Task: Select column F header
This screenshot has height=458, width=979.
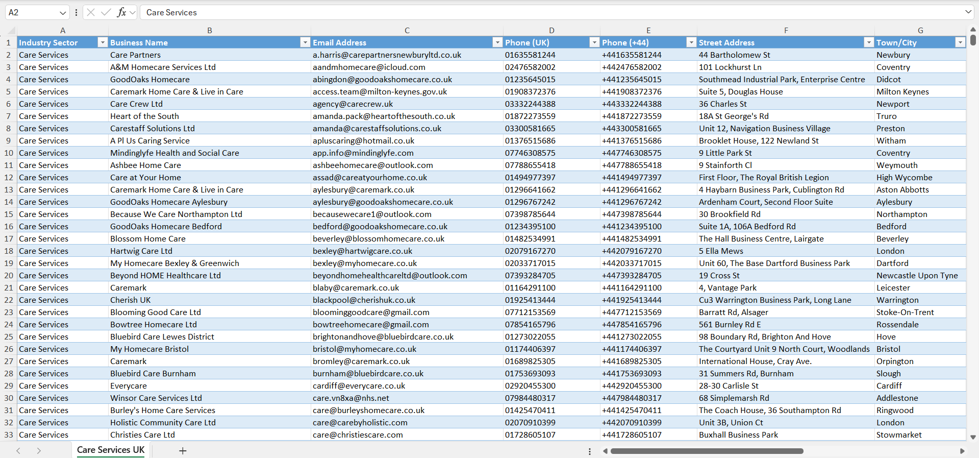Action: click(x=786, y=30)
